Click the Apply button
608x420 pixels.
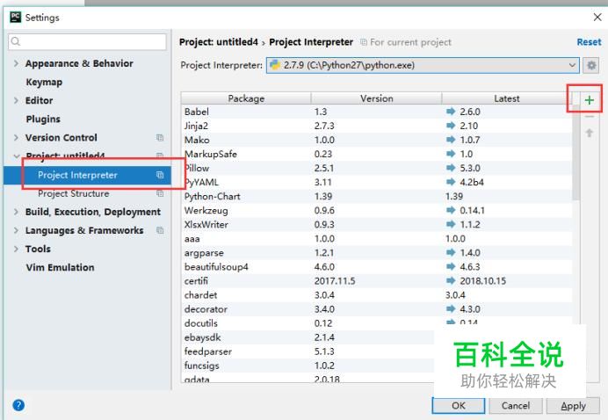[573, 406]
